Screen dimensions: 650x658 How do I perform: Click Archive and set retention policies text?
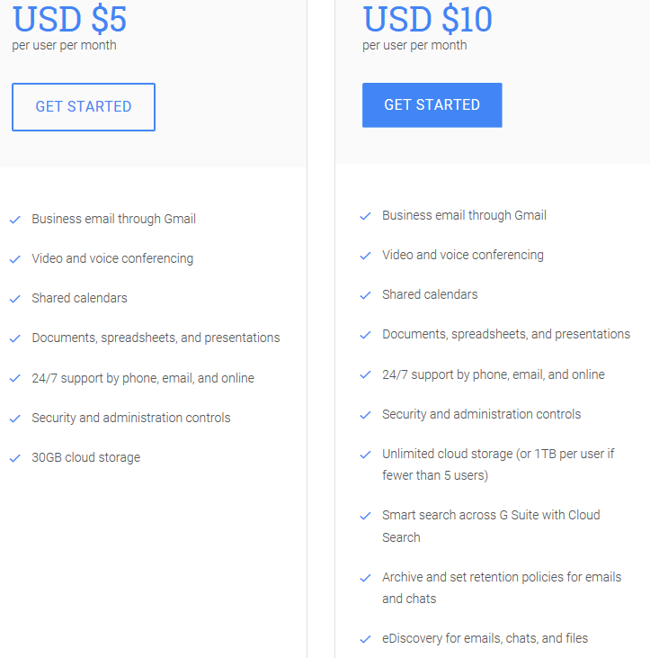point(501,577)
